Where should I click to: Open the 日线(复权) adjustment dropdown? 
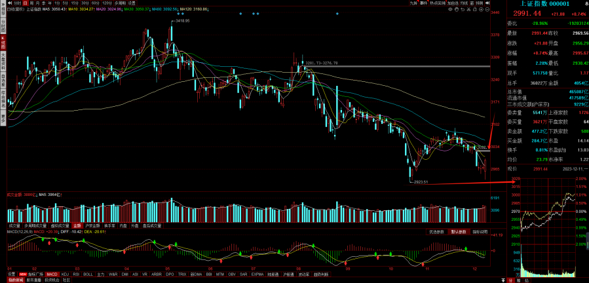pyautogui.click(x=16, y=9)
